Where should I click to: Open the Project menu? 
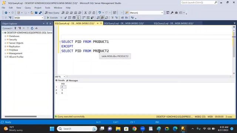tap(38, 8)
